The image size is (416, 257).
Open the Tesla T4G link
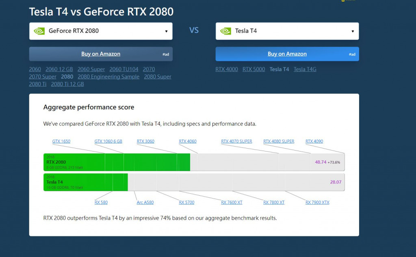coord(305,69)
